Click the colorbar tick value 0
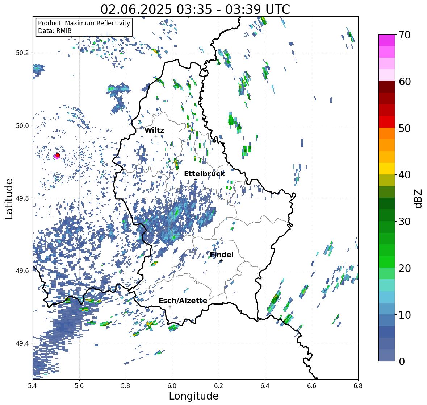 tap(402, 361)
